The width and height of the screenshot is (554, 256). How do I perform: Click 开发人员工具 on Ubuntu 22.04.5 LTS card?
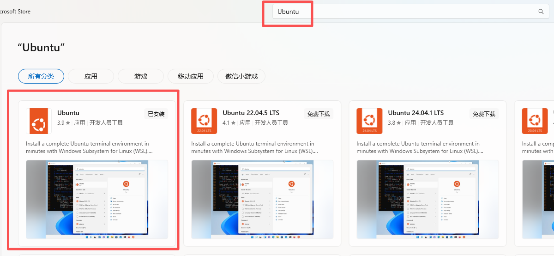pos(271,123)
